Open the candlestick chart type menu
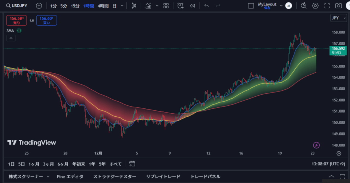 (x=134, y=6)
